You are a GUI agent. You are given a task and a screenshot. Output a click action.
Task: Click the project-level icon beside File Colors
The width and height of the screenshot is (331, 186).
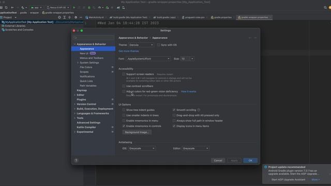tap(113, 67)
